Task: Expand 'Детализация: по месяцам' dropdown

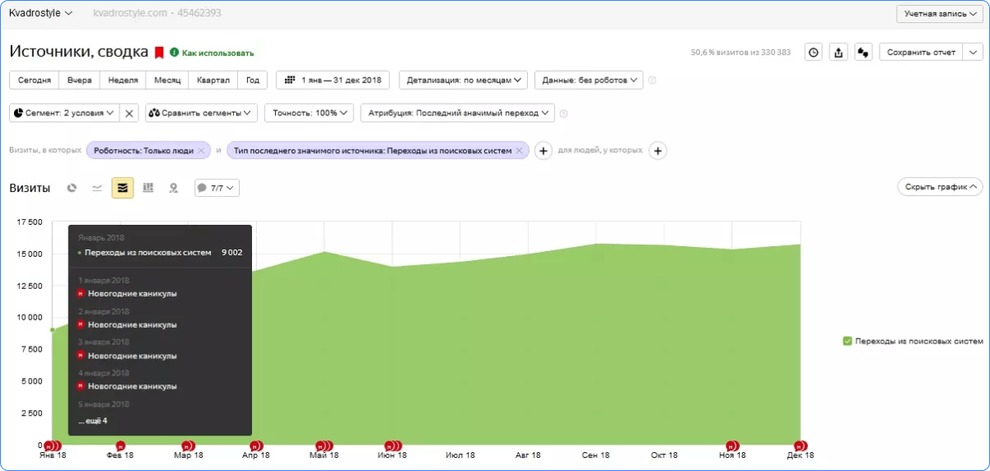Action: [x=464, y=80]
